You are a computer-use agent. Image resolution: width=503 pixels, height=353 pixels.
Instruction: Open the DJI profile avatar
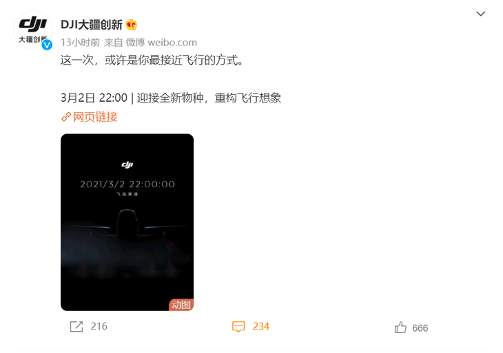pos(32,30)
